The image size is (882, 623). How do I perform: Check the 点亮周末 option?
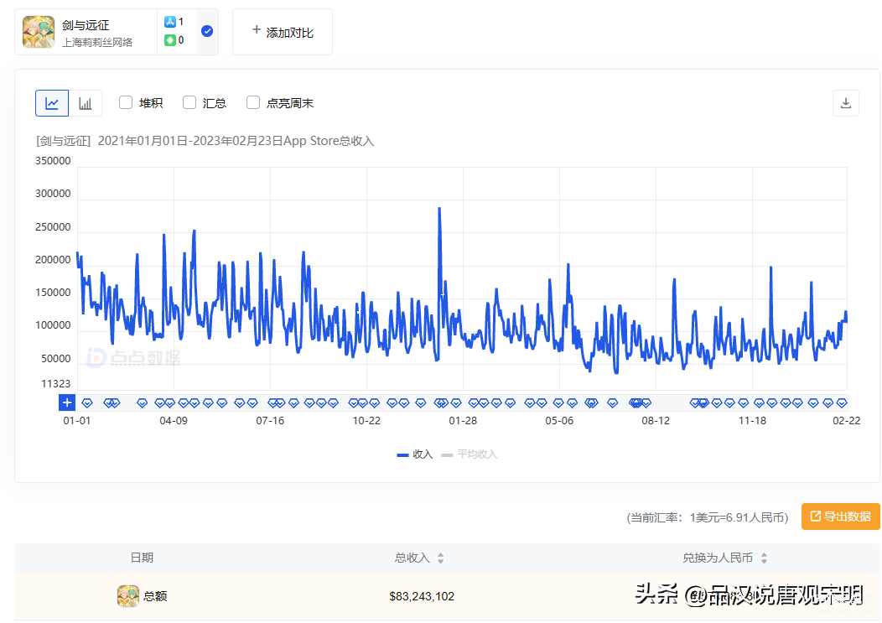point(253,102)
